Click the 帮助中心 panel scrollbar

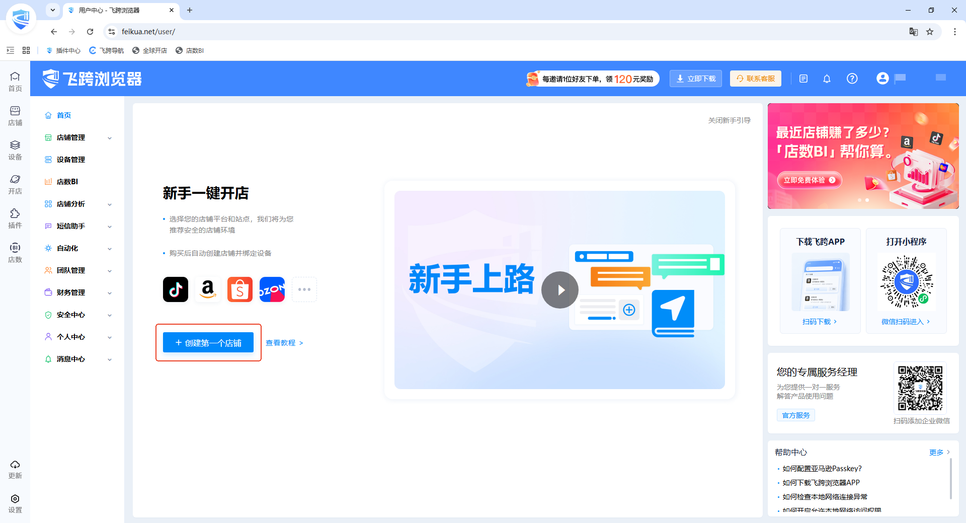point(950,479)
